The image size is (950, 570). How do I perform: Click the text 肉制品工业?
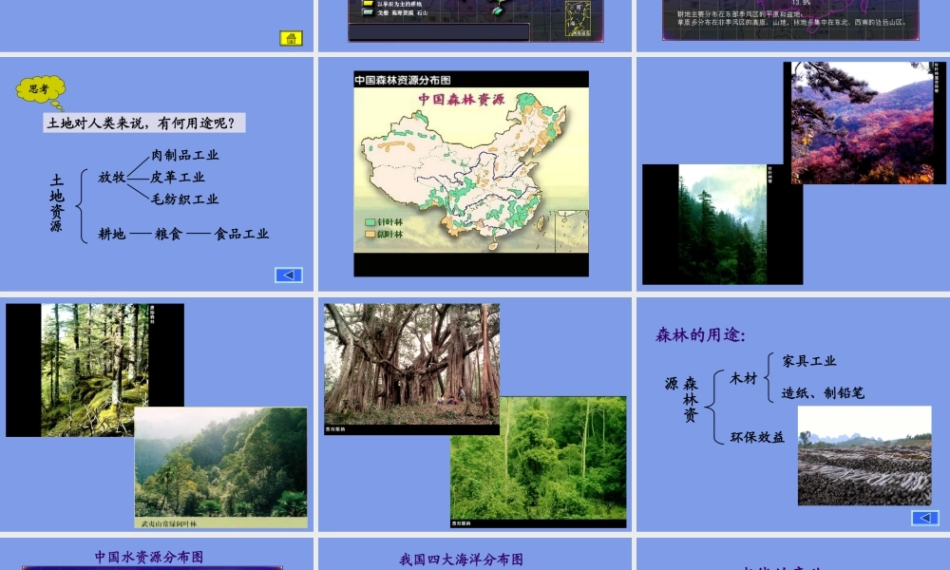click(185, 155)
